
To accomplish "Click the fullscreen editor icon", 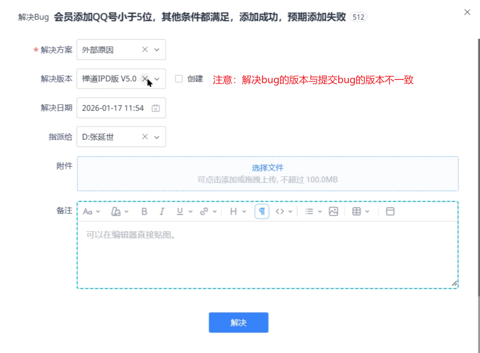I will pos(390,211).
